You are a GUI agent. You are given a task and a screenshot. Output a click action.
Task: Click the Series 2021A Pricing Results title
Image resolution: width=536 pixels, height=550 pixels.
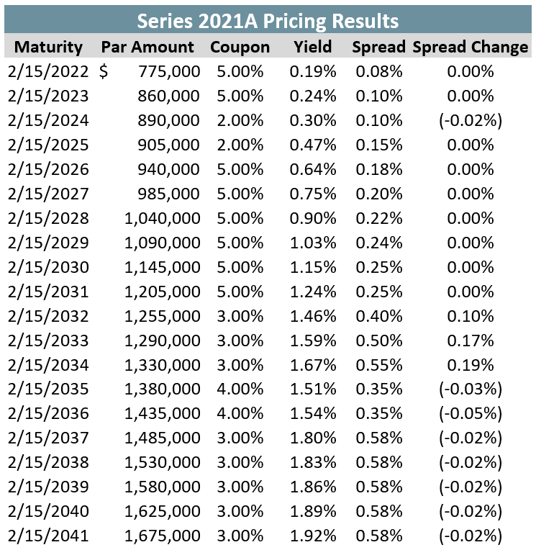tap(268, 20)
